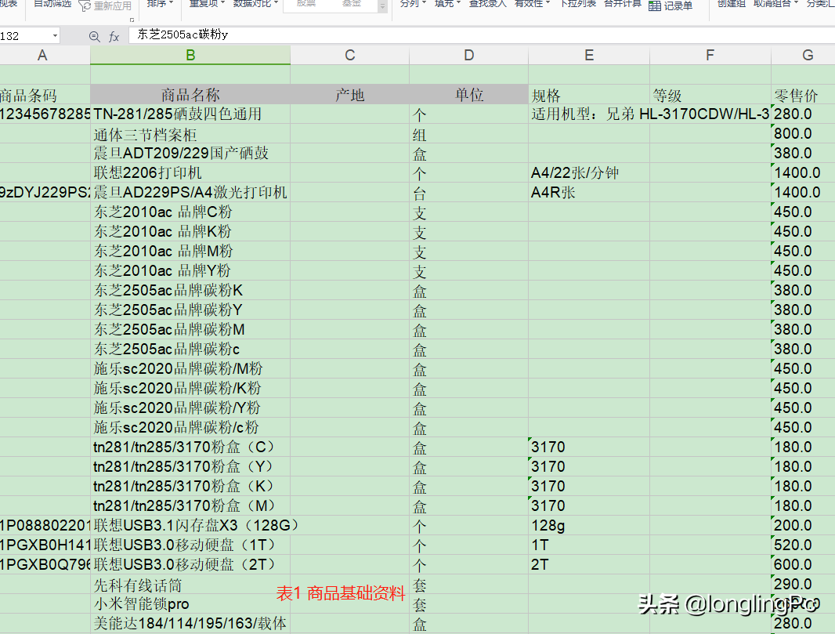Open the 记录单 record form tool
The image size is (835, 634).
tap(671, 5)
